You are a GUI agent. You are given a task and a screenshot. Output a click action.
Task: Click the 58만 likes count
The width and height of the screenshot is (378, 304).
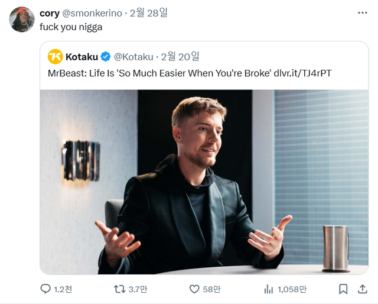click(x=212, y=289)
